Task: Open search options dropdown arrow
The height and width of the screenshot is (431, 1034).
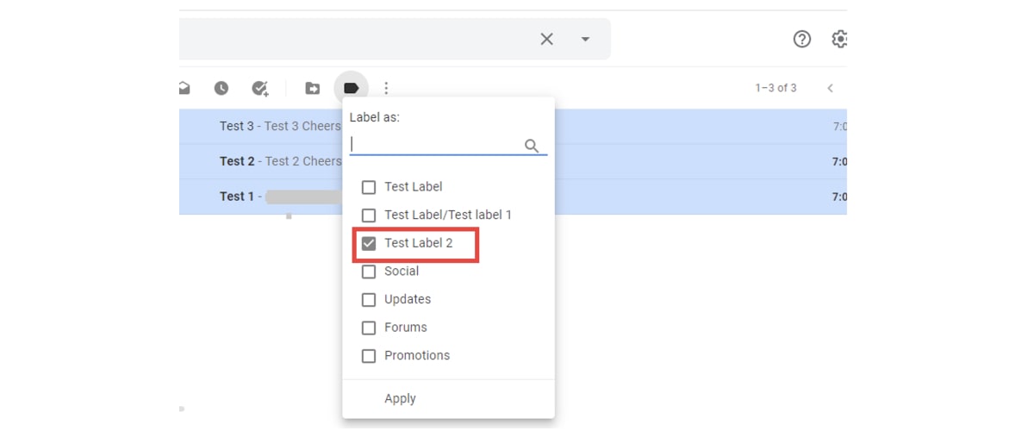Action: 586,39
